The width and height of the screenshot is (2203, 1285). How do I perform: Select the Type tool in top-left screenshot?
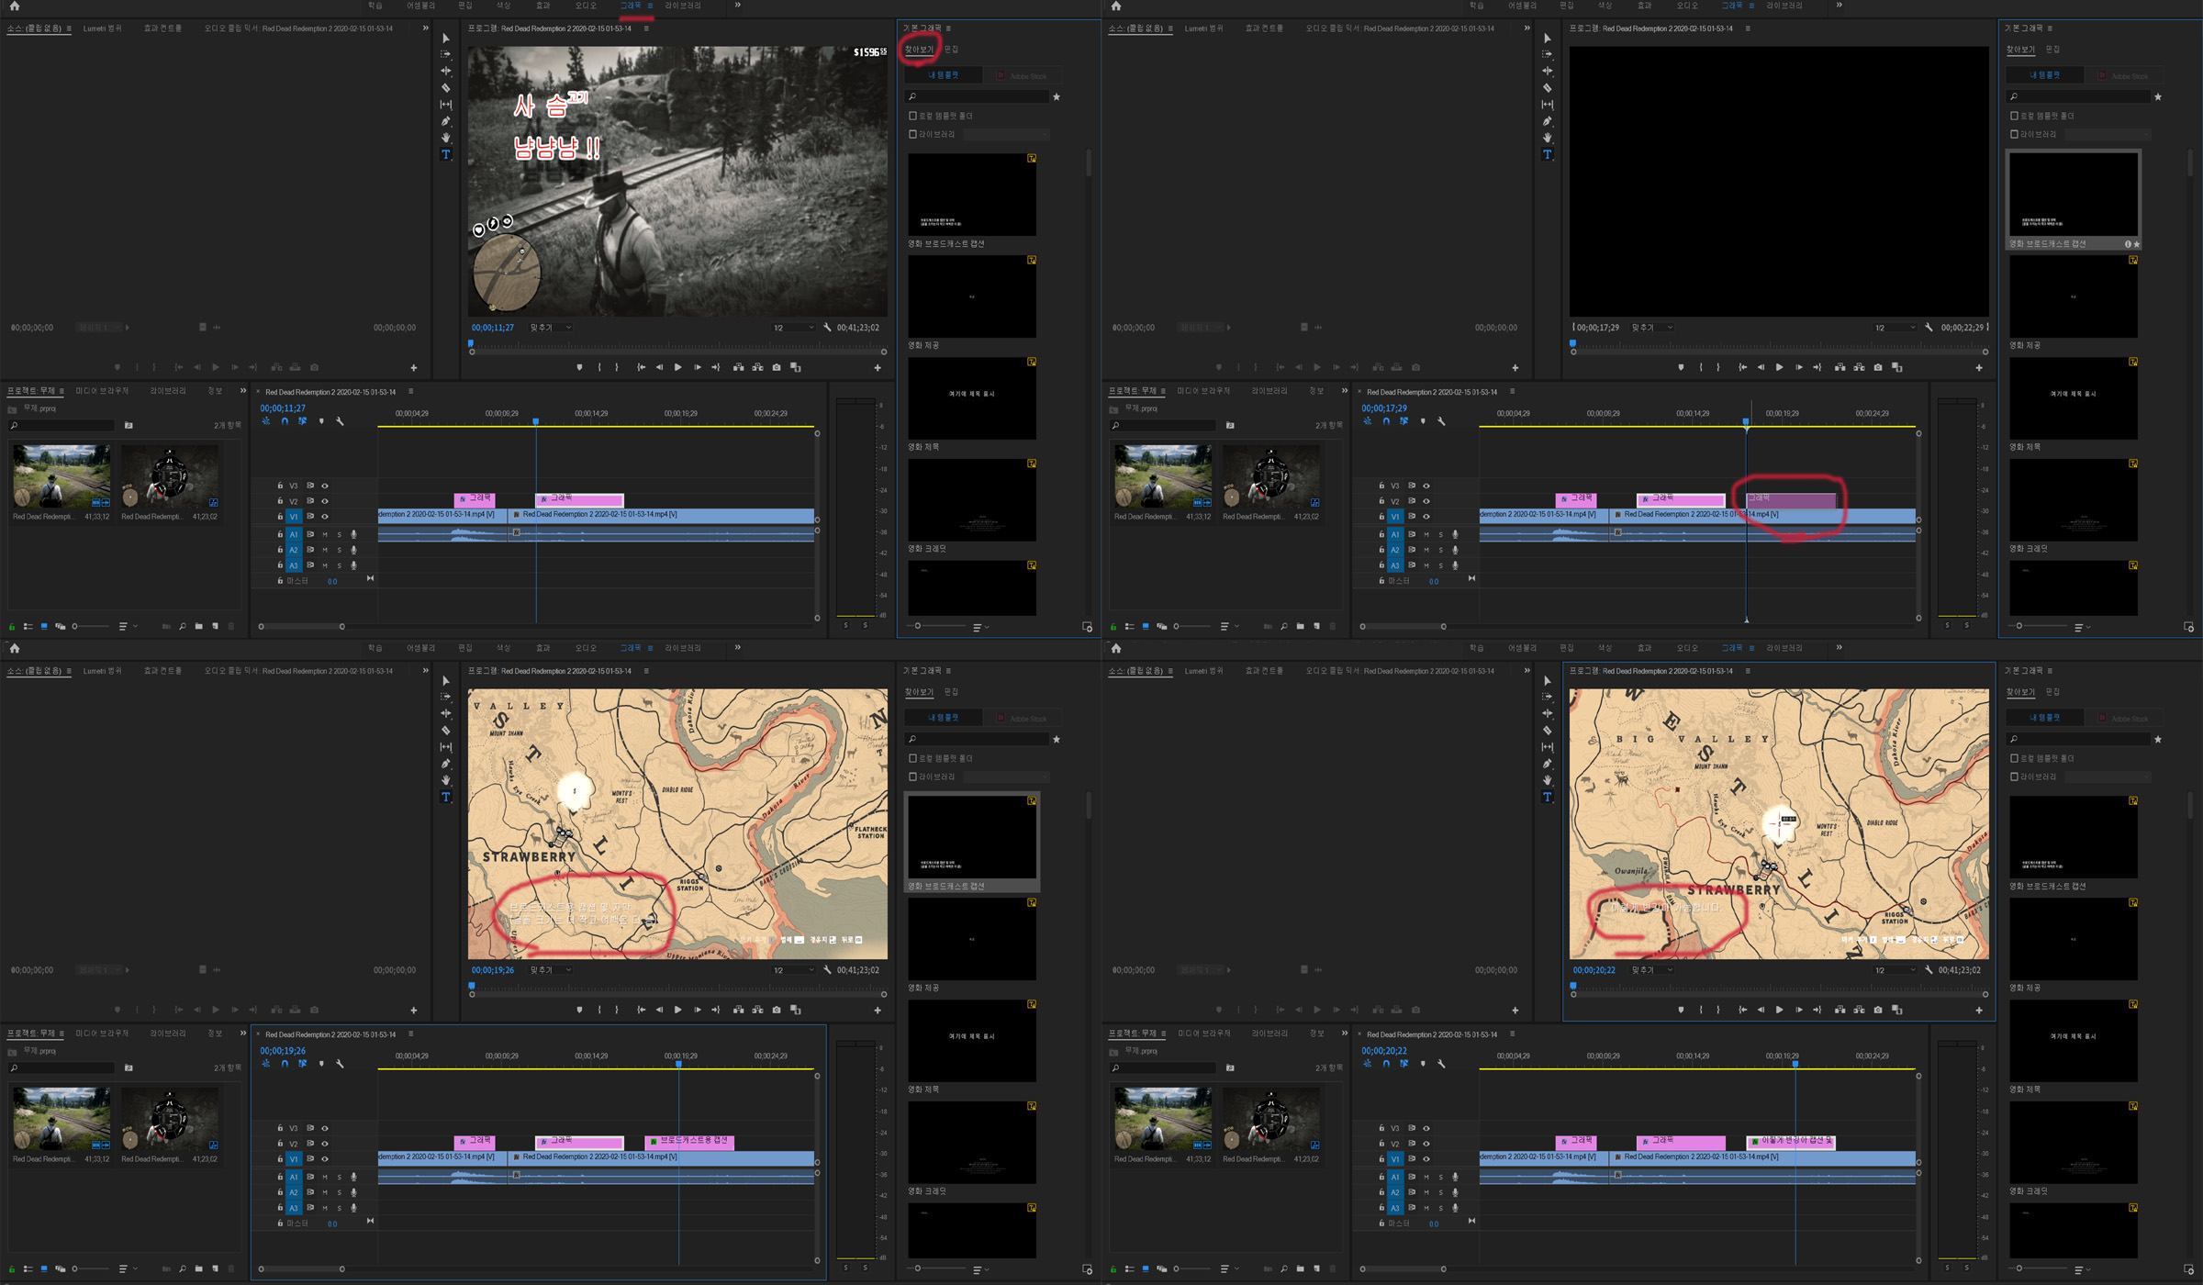[446, 155]
